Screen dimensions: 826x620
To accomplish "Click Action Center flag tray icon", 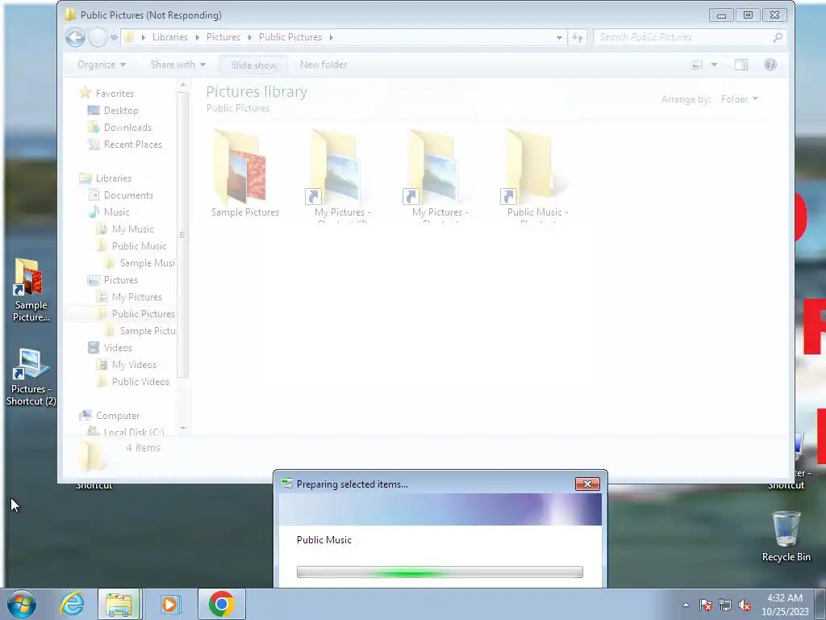I will pyautogui.click(x=706, y=605).
